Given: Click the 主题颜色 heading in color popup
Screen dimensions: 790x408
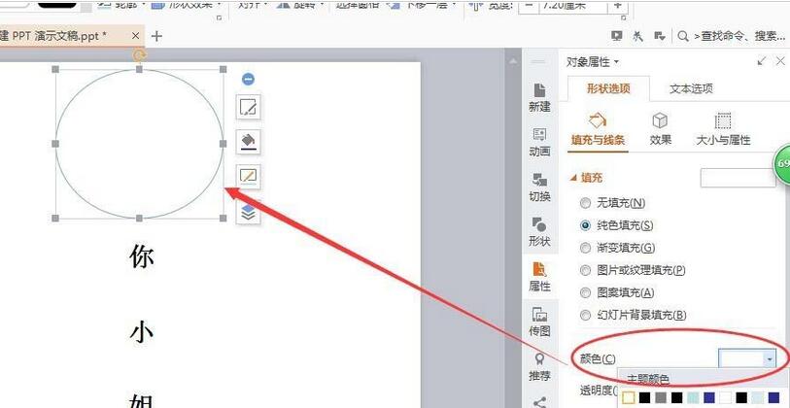Looking at the screenshot, I should click(x=648, y=380).
